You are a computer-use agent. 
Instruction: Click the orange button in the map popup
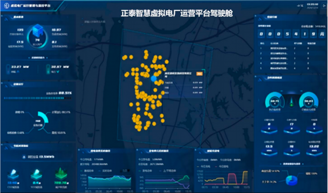(199, 74)
